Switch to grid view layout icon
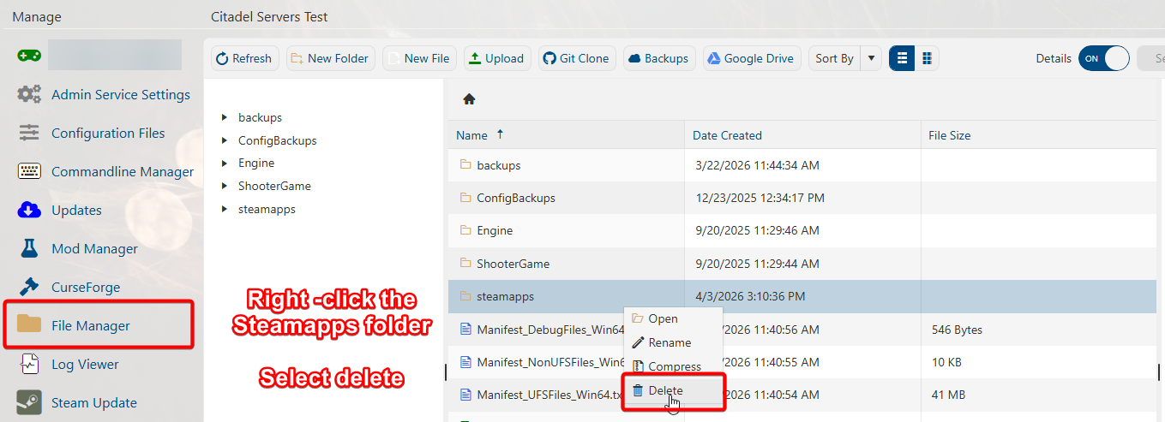 927,58
